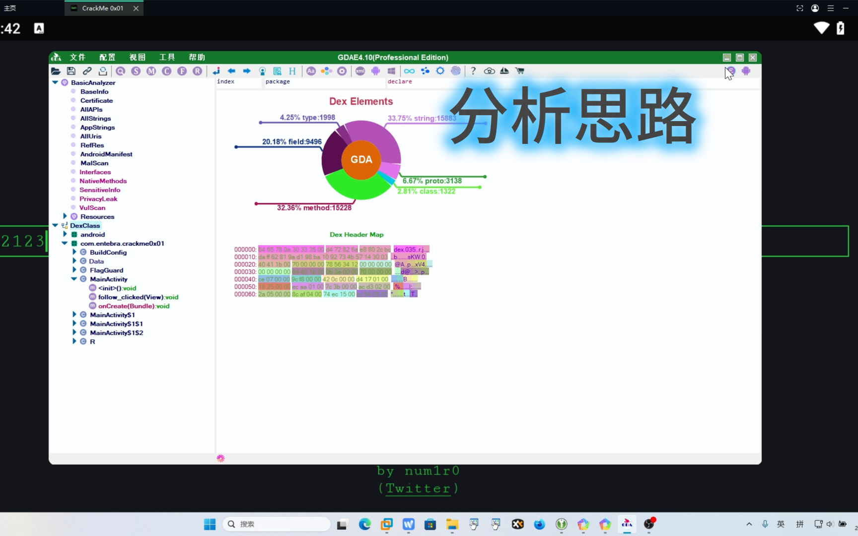Click the question mark help icon
The width and height of the screenshot is (858, 536).
(x=473, y=71)
